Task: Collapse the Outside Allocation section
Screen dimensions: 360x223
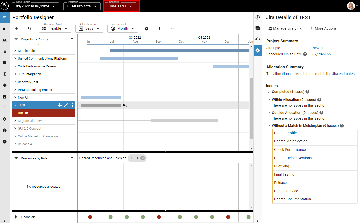Action: tap(269, 113)
